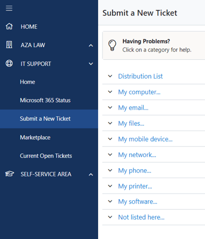Viewport: 205px width, 239px height.
Task: Expand the My printer... chevron
Action: tap(110, 186)
